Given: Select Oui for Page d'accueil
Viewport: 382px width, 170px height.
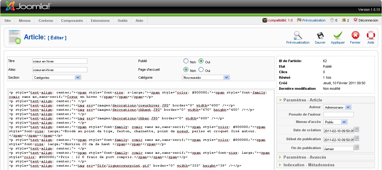Looking at the screenshot, I should click(201, 70).
